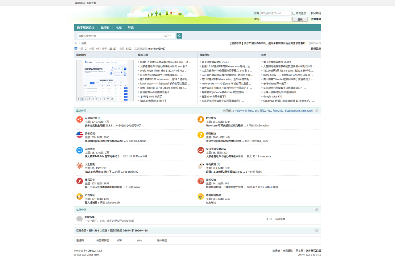Open the 电报 navigation tab
The width and height of the screenshot is (395, 267).
pyautogui.click(x=118, y=27)
